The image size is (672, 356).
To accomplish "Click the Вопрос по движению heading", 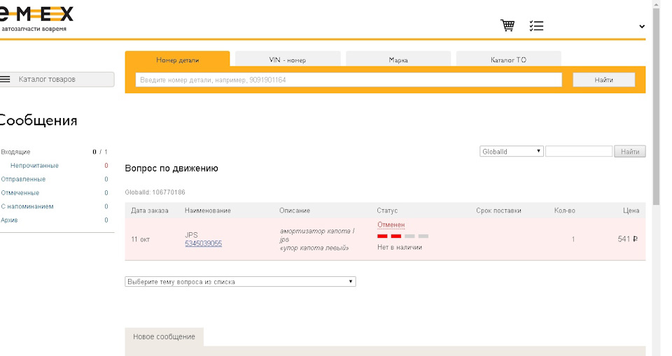I will point(171,169).
